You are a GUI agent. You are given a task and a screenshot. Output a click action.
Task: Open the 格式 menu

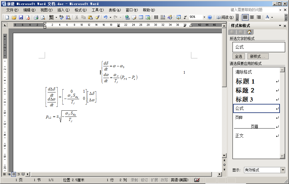tap(81, 10)
